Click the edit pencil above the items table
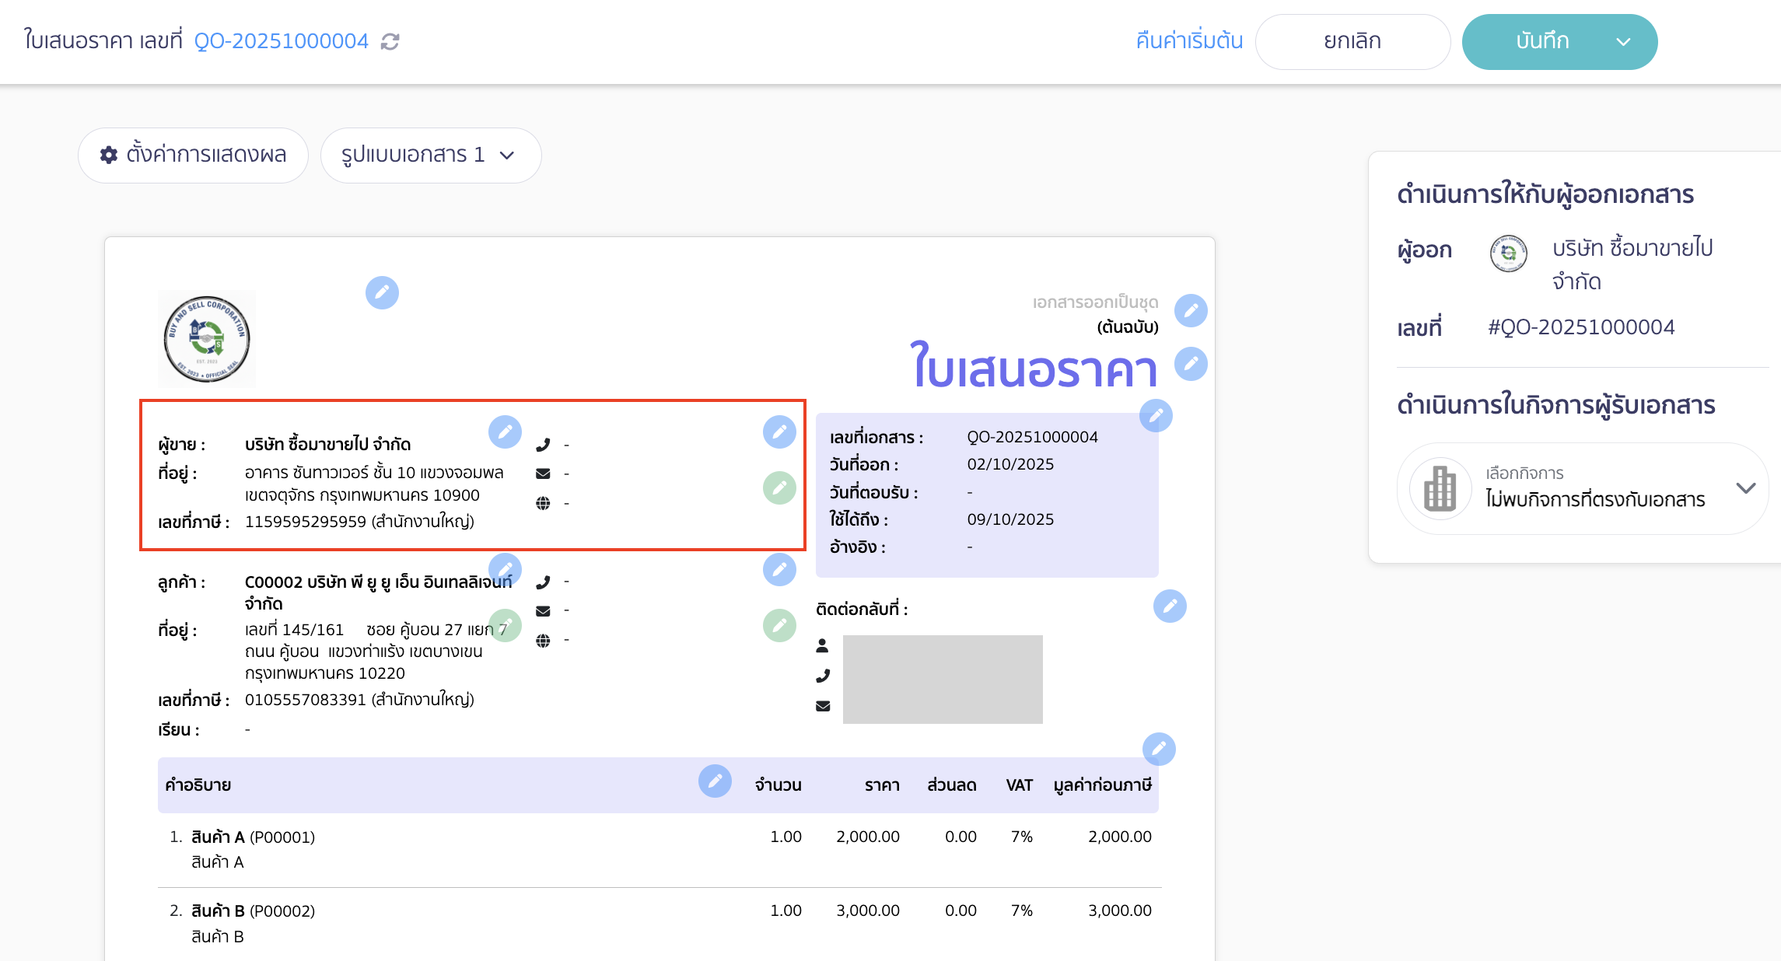 pyautogui.click(x=1159, y=749)
